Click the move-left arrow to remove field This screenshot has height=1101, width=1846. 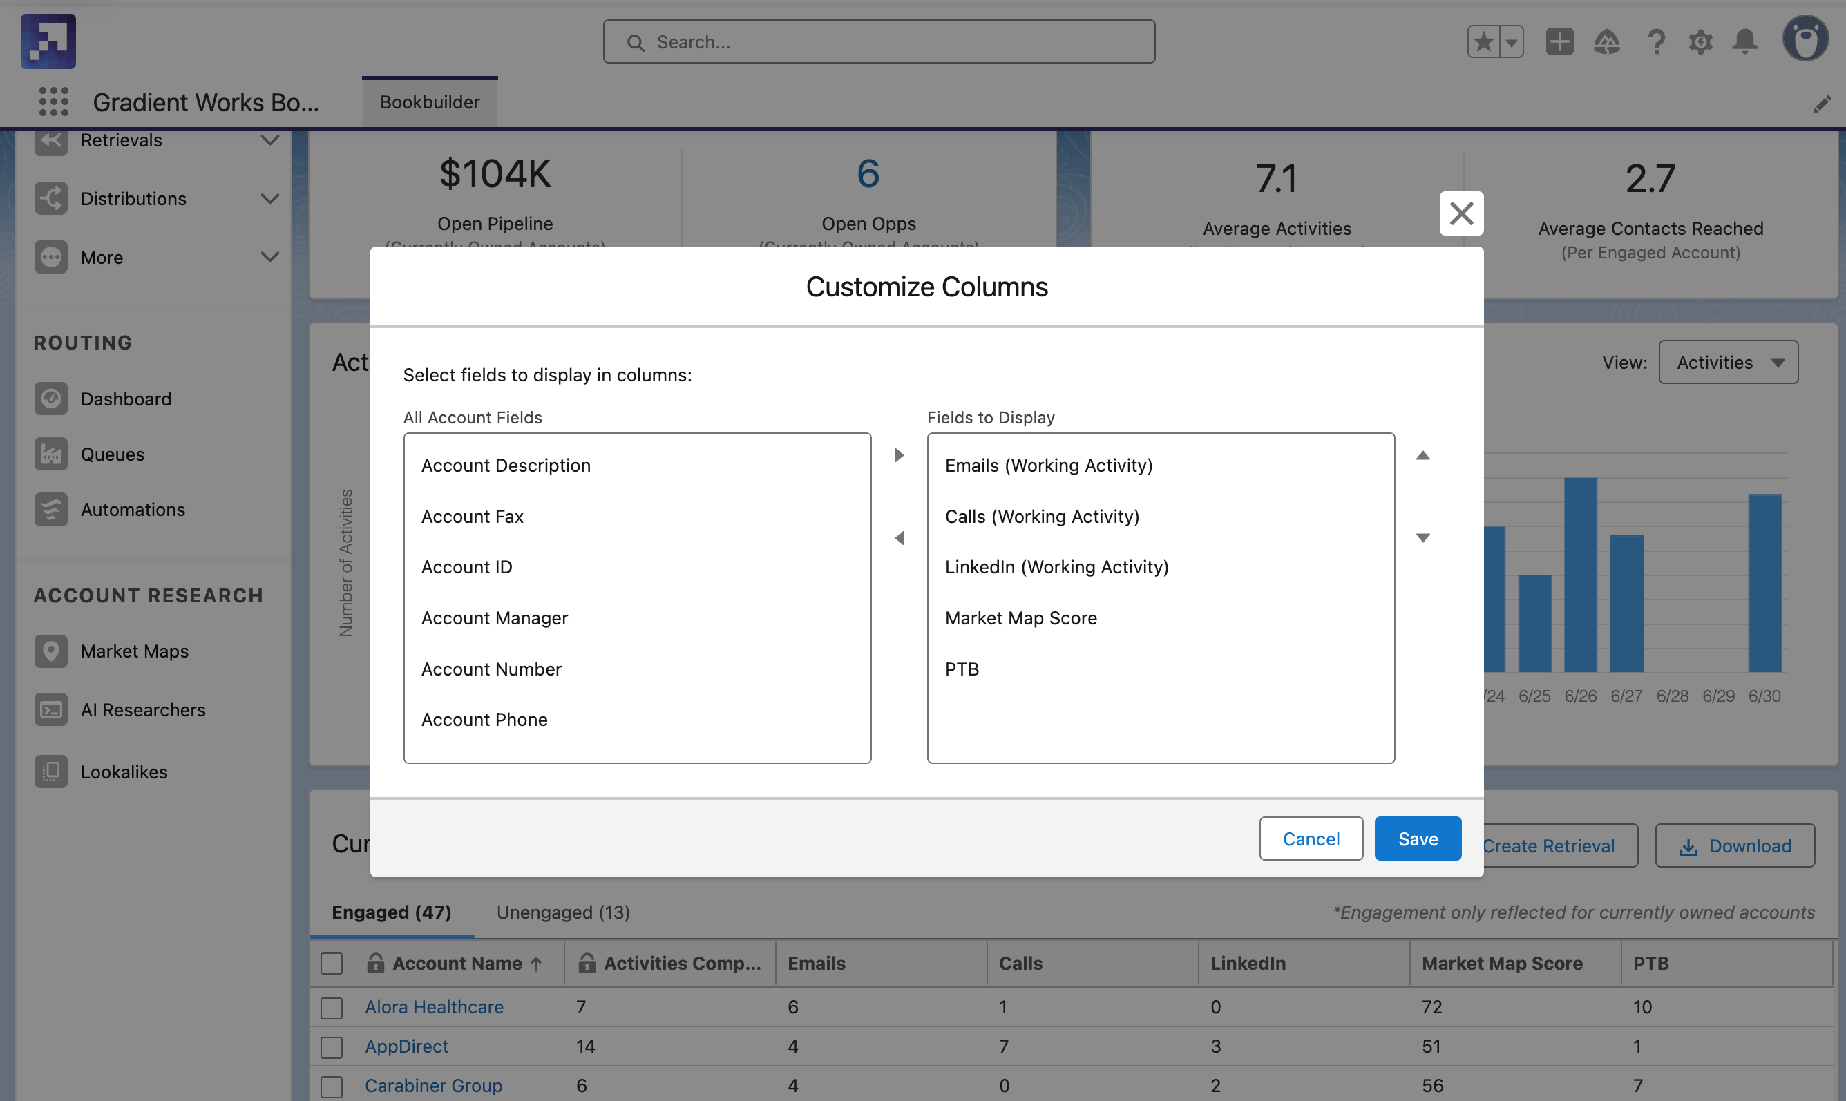(900, 538)
